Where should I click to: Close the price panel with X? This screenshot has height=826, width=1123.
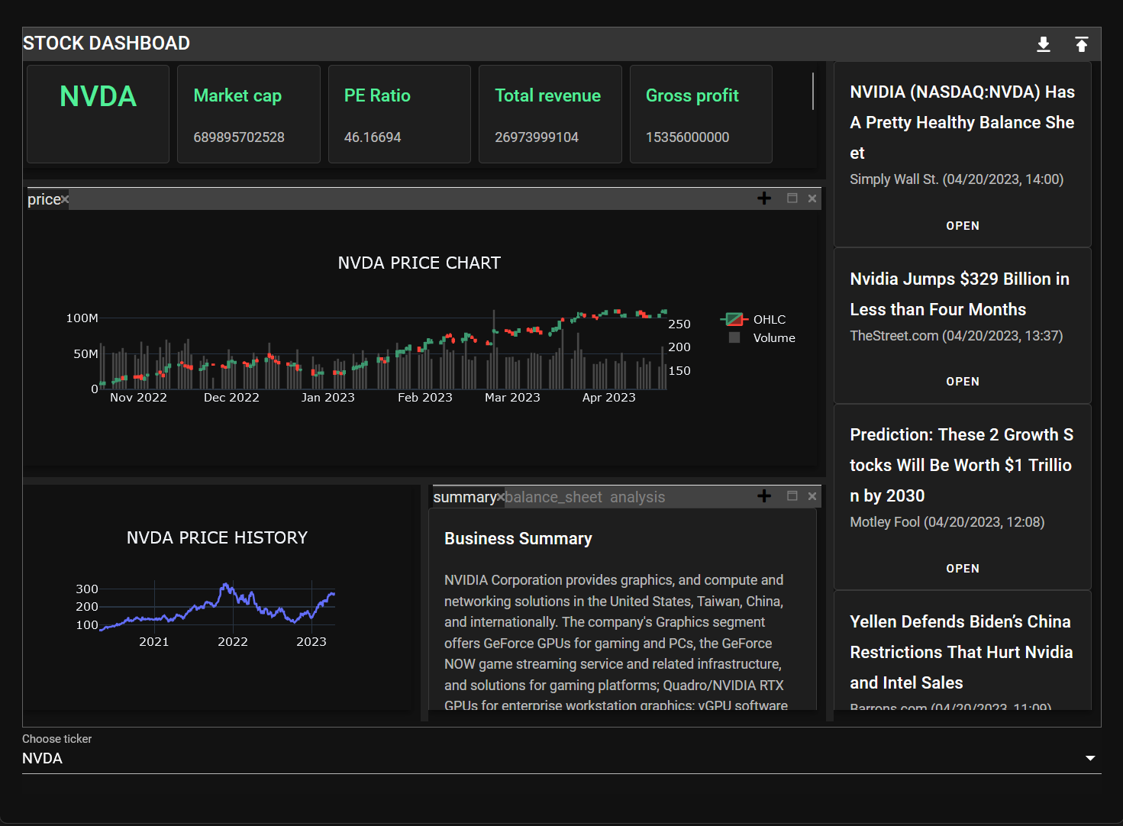(x=812, y=198)
